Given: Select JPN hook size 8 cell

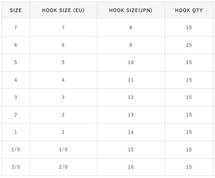Looking at the screenshot, I should click(x=131, y=27).
